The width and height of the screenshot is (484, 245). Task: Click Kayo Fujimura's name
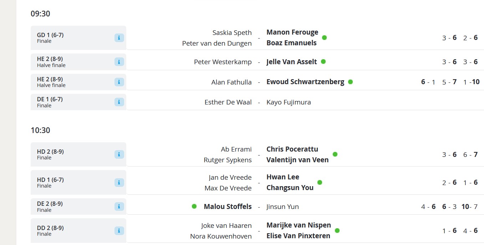[x=289, y=102]
